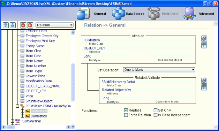Click tree horizontal scrollbar left arrow
This screenshot has width=219, height=131.
[x=3, y=127]
